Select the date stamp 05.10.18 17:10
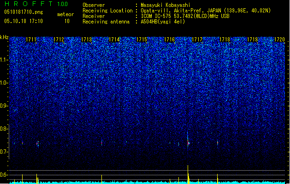This screenshot has width=290, height=184. tap(24, 21)
